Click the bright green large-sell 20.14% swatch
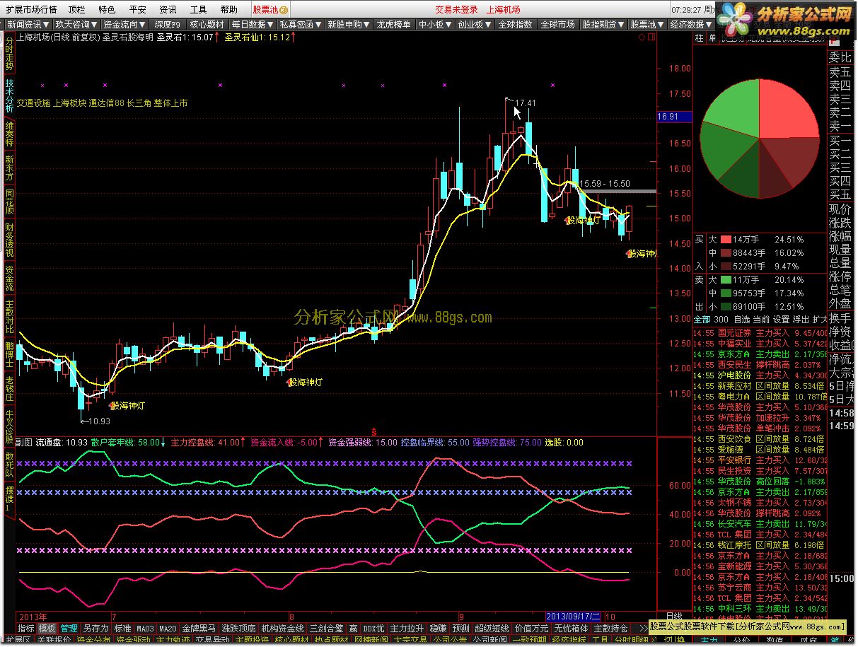Image resolution: width=858 pixels, height=647 pixels. pyautogui.click(x=725, y=279)
